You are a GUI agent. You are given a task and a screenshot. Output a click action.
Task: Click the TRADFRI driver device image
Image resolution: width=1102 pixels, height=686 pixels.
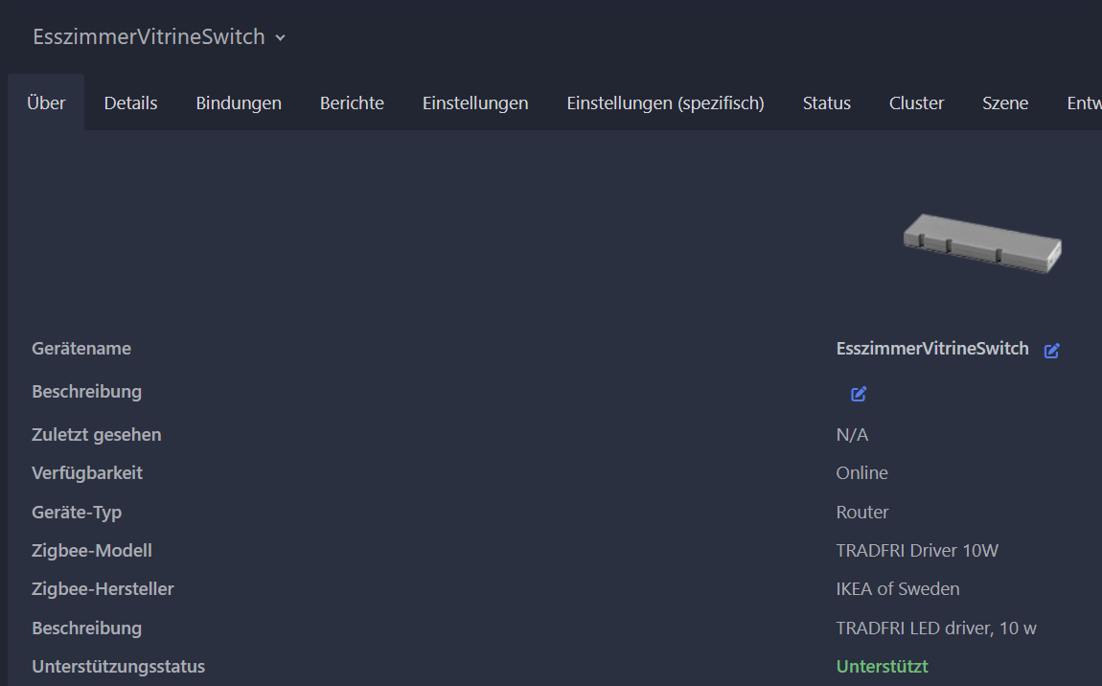pyautogui.click(x=982, y=243)
